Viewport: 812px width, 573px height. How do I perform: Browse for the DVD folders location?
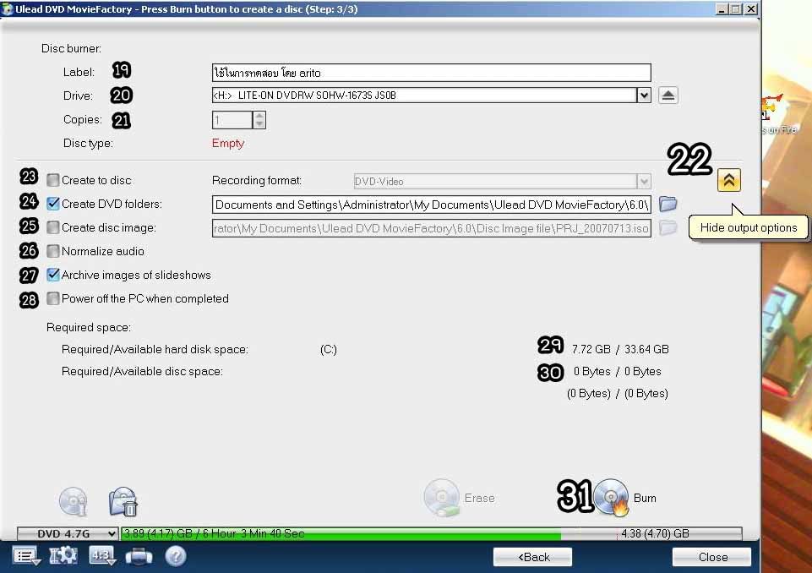click(x=668, y=204)
